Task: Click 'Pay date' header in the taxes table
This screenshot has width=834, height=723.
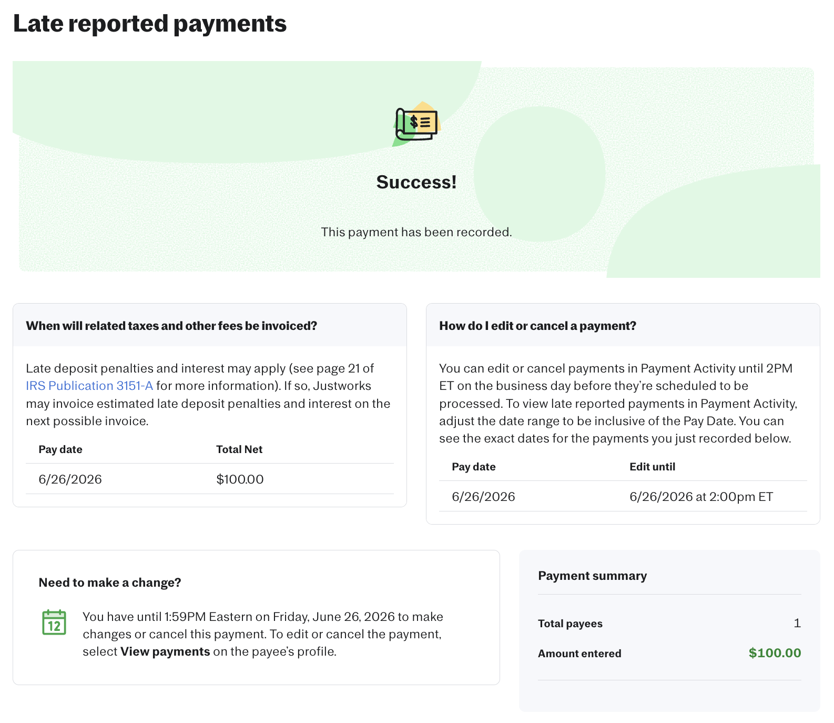Action: pyautogui.click(x=60, y=449)
